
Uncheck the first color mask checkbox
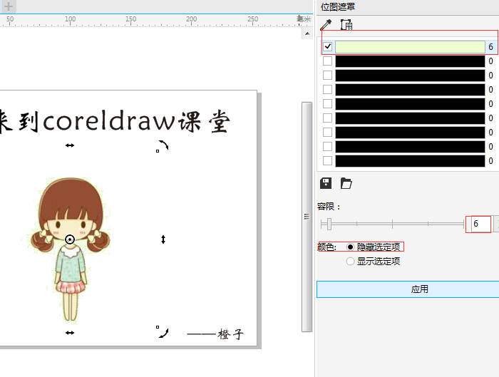coord(328,47)
